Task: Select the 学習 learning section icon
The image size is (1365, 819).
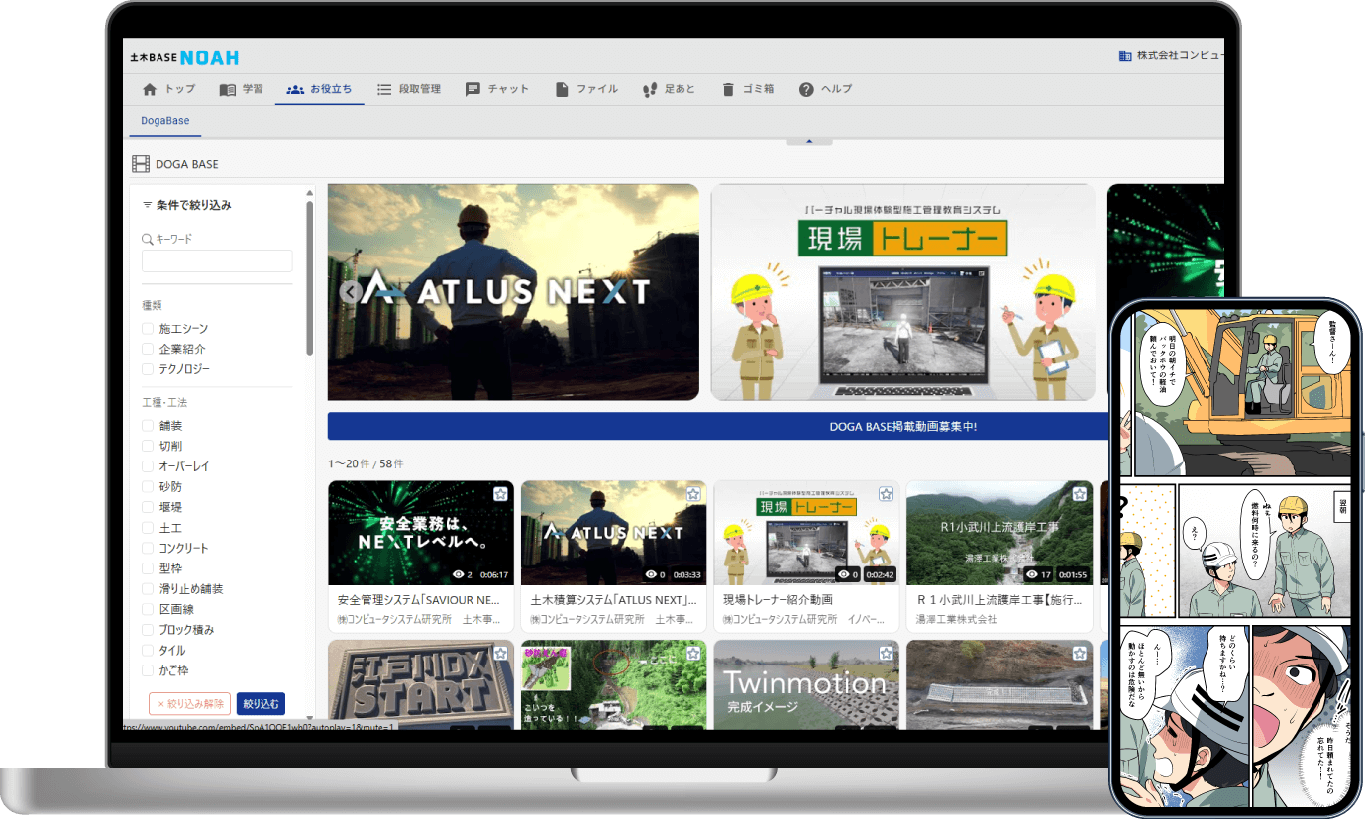Action: 227,88
